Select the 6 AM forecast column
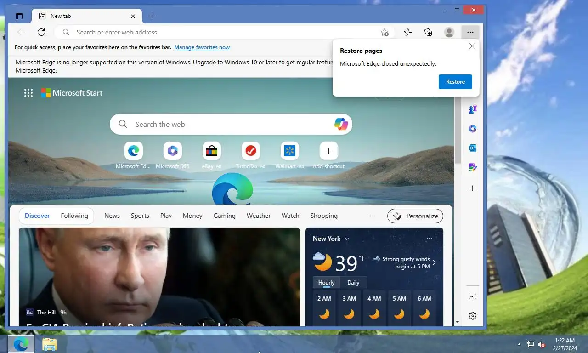This screenshot has height=353, width=588. click(x=424, y=308)
